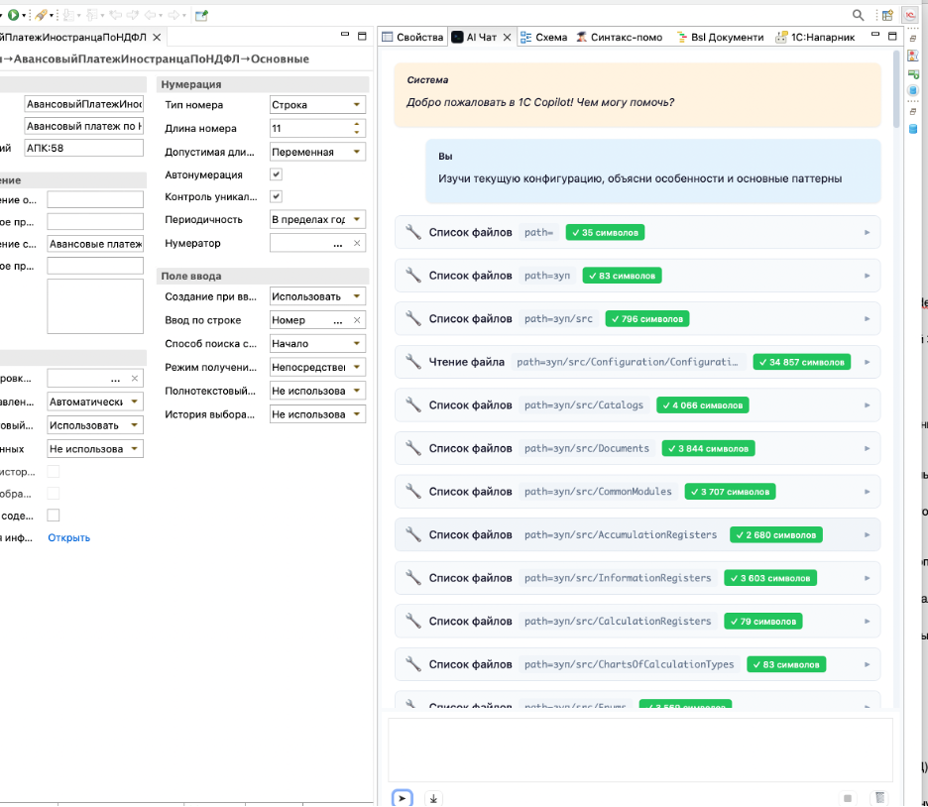
Task: Click the send message arrow icon
Action: 402,798
